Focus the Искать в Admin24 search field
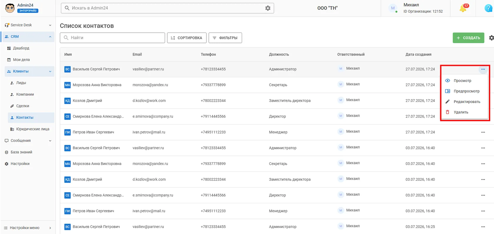 pyautogui.click(x=167, y=8)
